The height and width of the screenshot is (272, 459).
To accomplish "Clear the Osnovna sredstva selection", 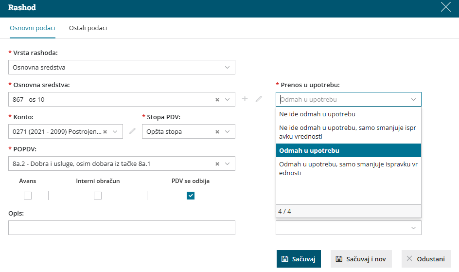I will pos(217,99).
